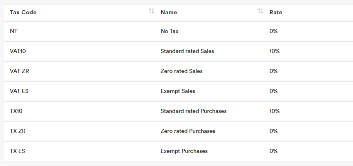Image resolution: width=353 pixels, height=166 pixels.
Task: Open the Exempt Sales entry
Action: [178, 91]
